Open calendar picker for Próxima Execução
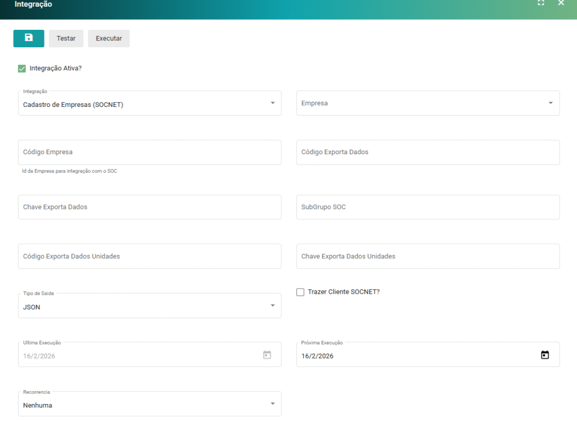 [x=544, y=355]
